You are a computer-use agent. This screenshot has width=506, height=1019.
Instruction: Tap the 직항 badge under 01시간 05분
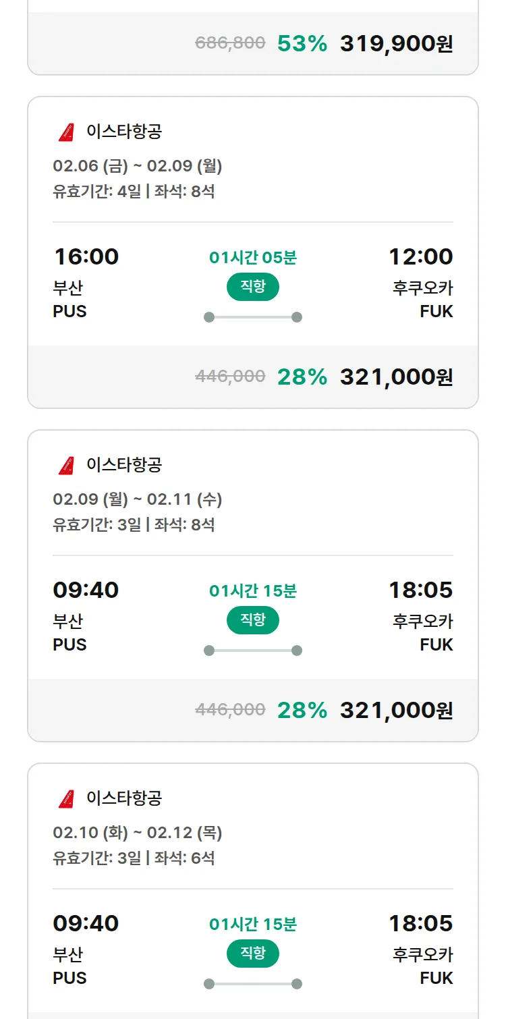click(x=253, y=287)
